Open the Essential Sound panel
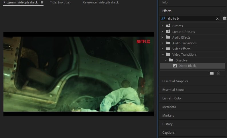Screen dimensions: 227x138 coord(173,90)
